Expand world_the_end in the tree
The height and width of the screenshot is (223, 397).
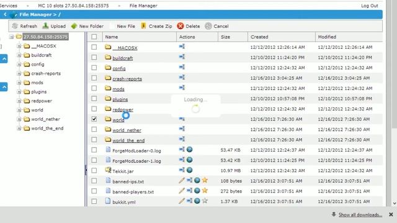pos(19,128)
